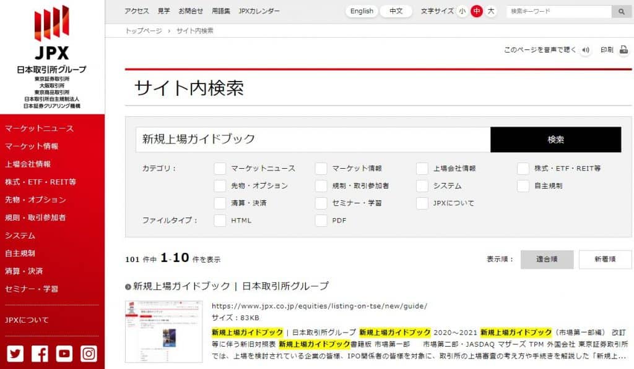Check the セミナー・学習 category checkbox
The width and height of the screenshot is (634, 369).
point(321,203)
